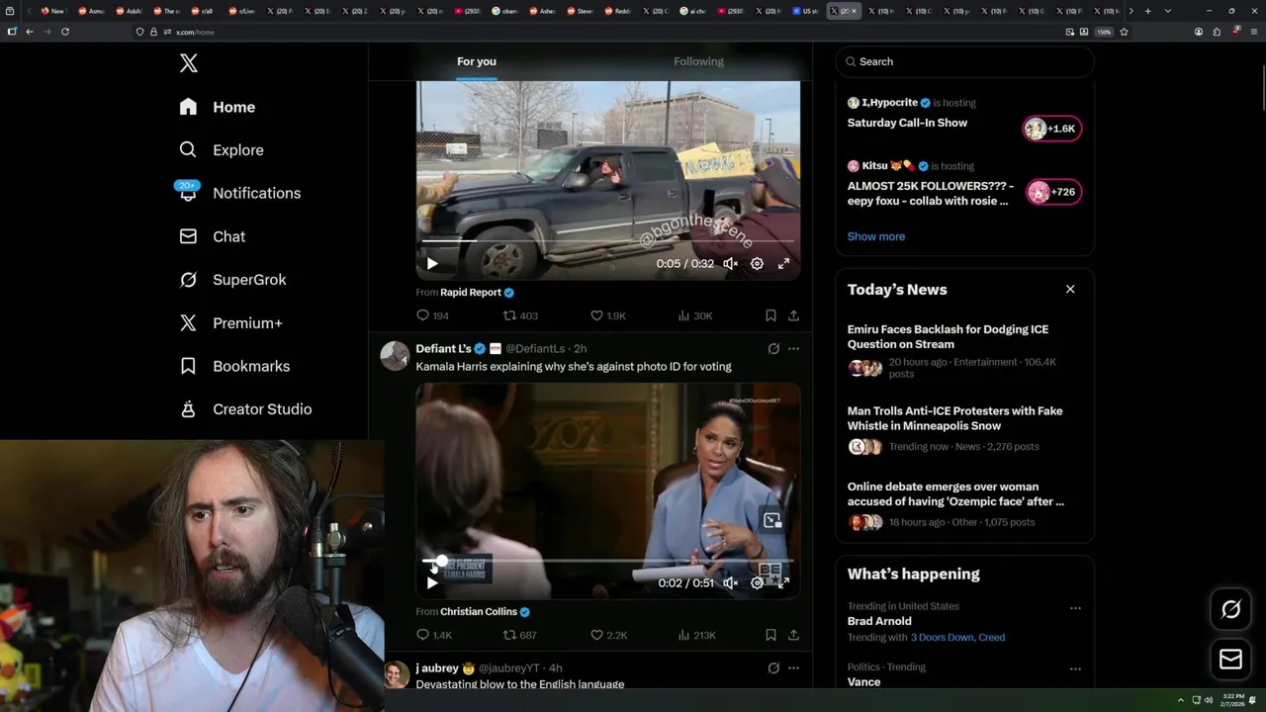Screen dimensions: 1266x712
Task: Open the Defiant L's account name
Action: pyautogui.click(x=443, y=349)
